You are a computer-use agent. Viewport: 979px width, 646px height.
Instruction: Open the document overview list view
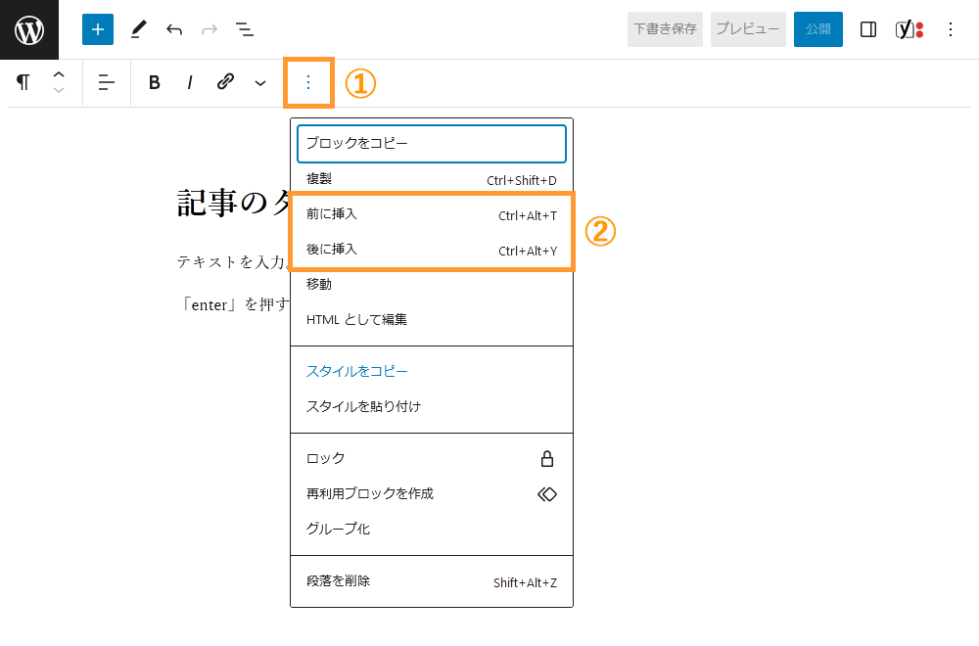245,29
